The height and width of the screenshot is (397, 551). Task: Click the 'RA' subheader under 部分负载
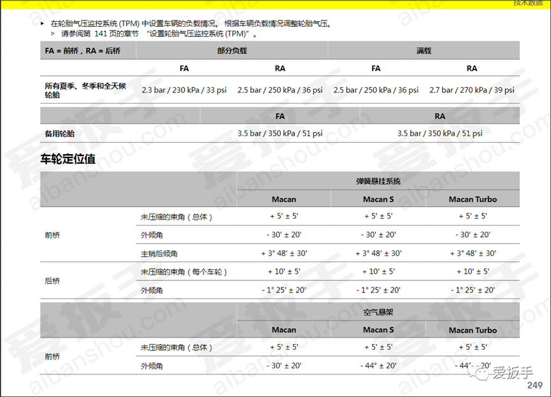[x=280, y=68]
